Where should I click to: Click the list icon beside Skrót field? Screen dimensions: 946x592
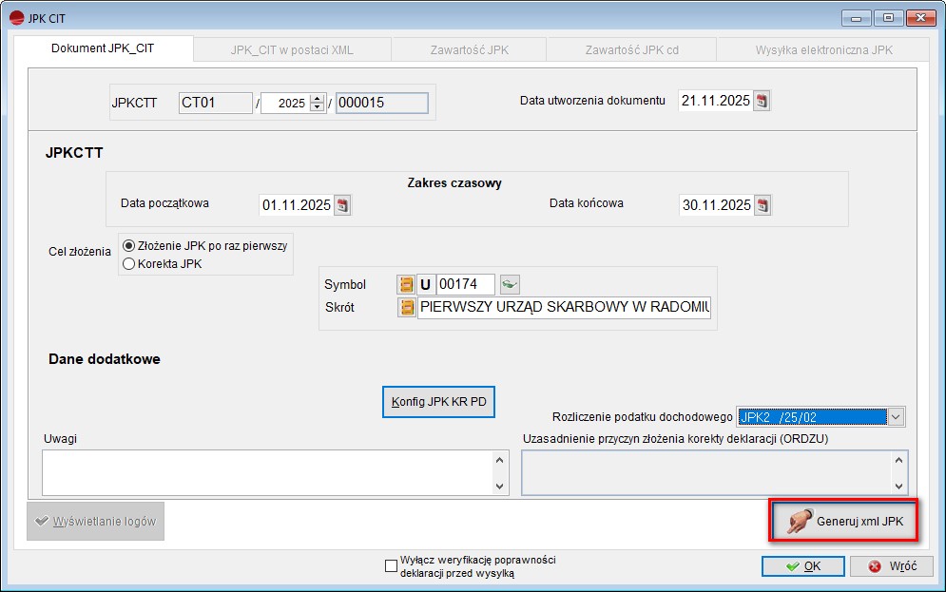(406, 308)
